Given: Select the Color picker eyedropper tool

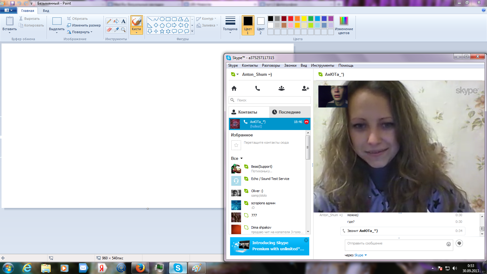Looking at the screenshot, I should pyautogui.click(x=116, y=30).
